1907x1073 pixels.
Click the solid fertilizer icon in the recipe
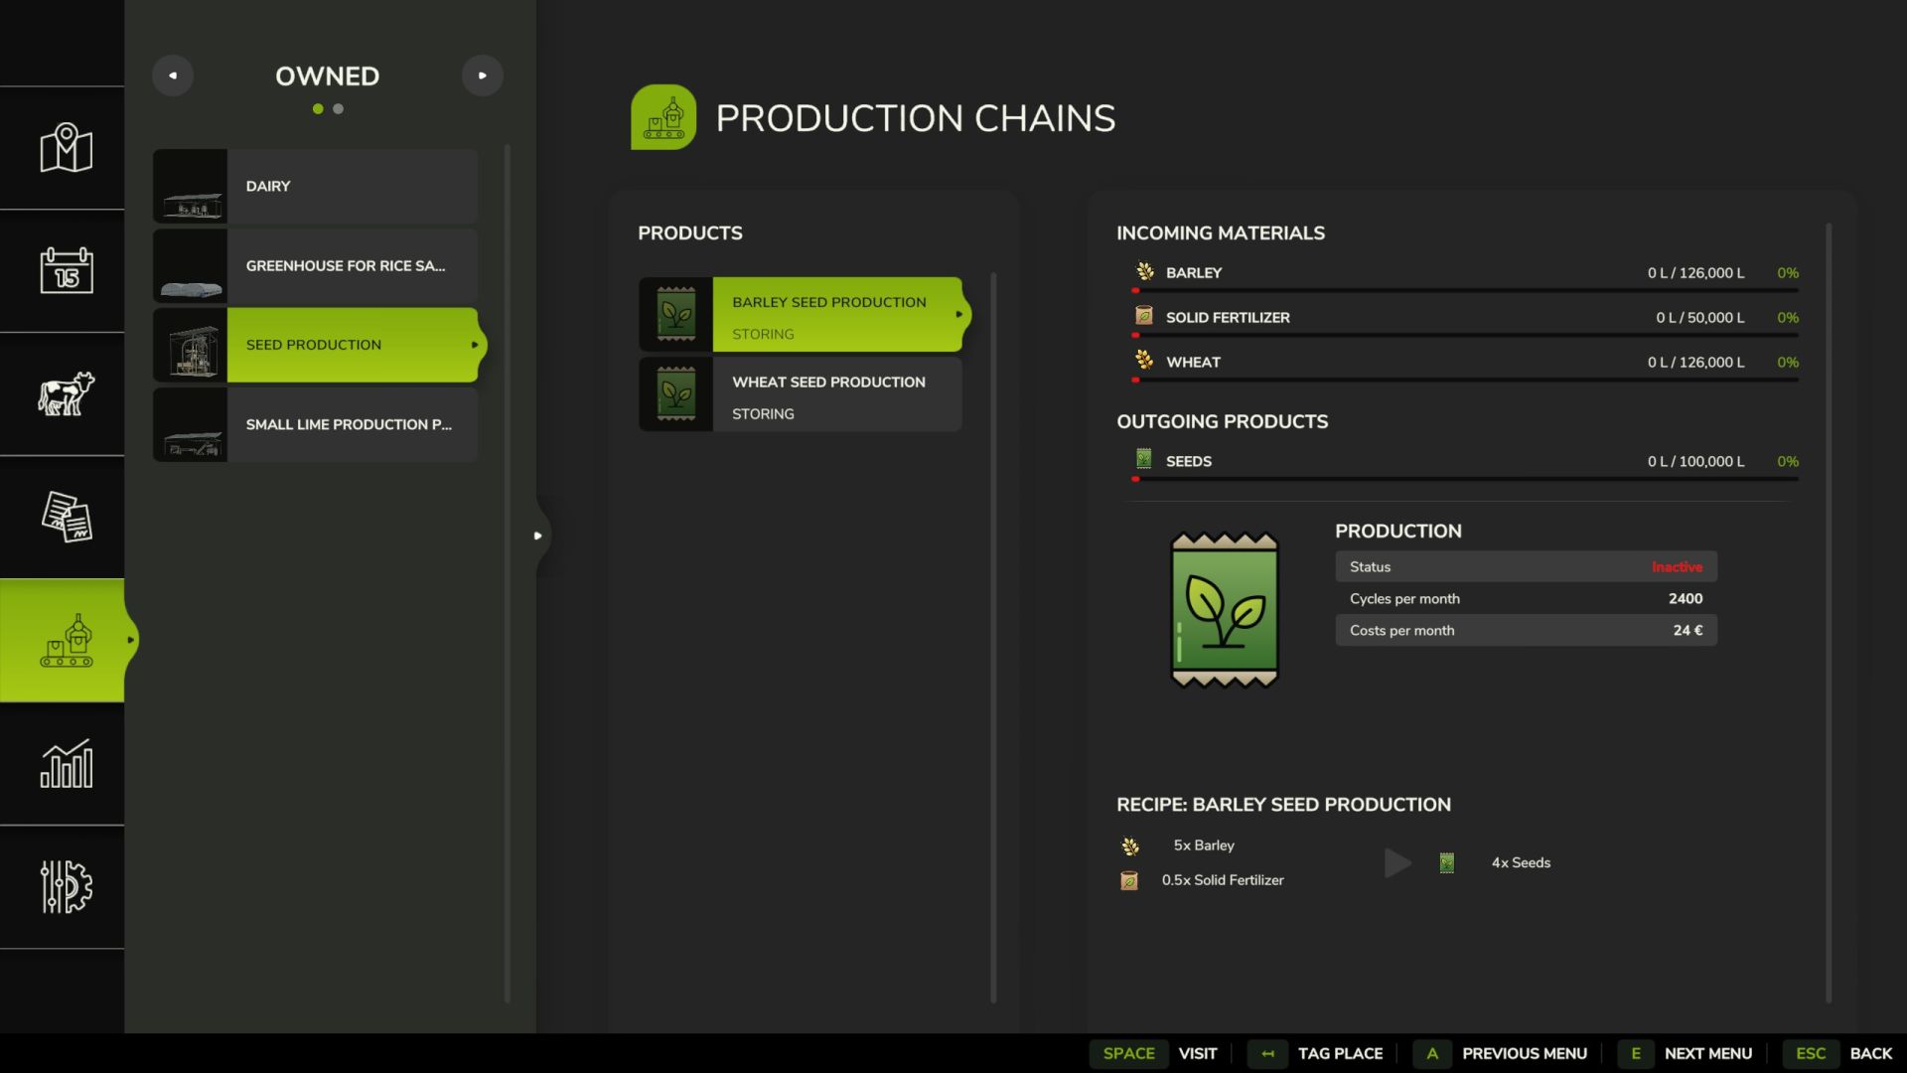pos(1129,880)
